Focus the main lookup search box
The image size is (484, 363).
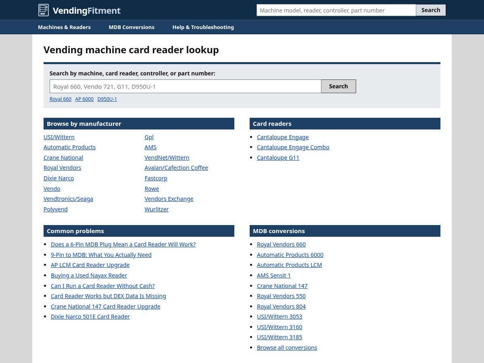coord(186,86)
